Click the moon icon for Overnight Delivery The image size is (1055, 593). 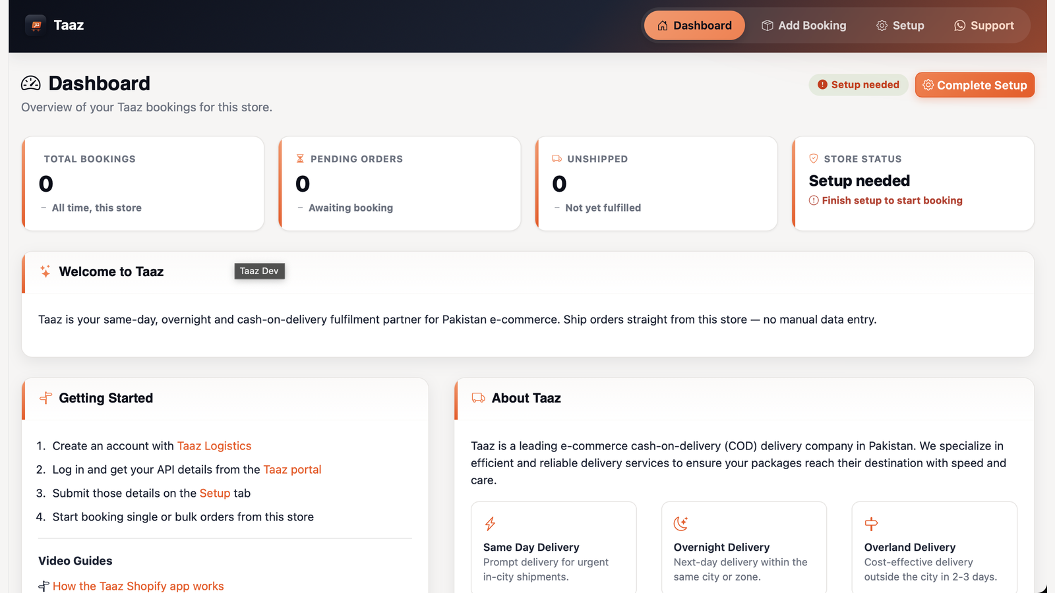[680, 524]
